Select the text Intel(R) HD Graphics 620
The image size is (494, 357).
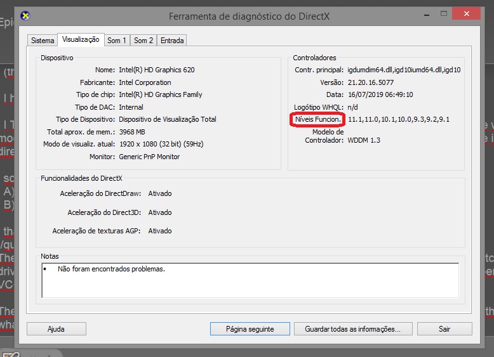pos(157,70)
